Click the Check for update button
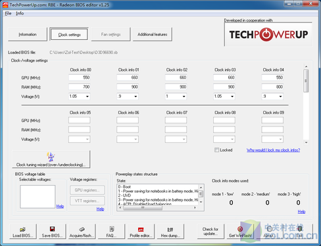321x246 pixels. [x=210, y=232]
